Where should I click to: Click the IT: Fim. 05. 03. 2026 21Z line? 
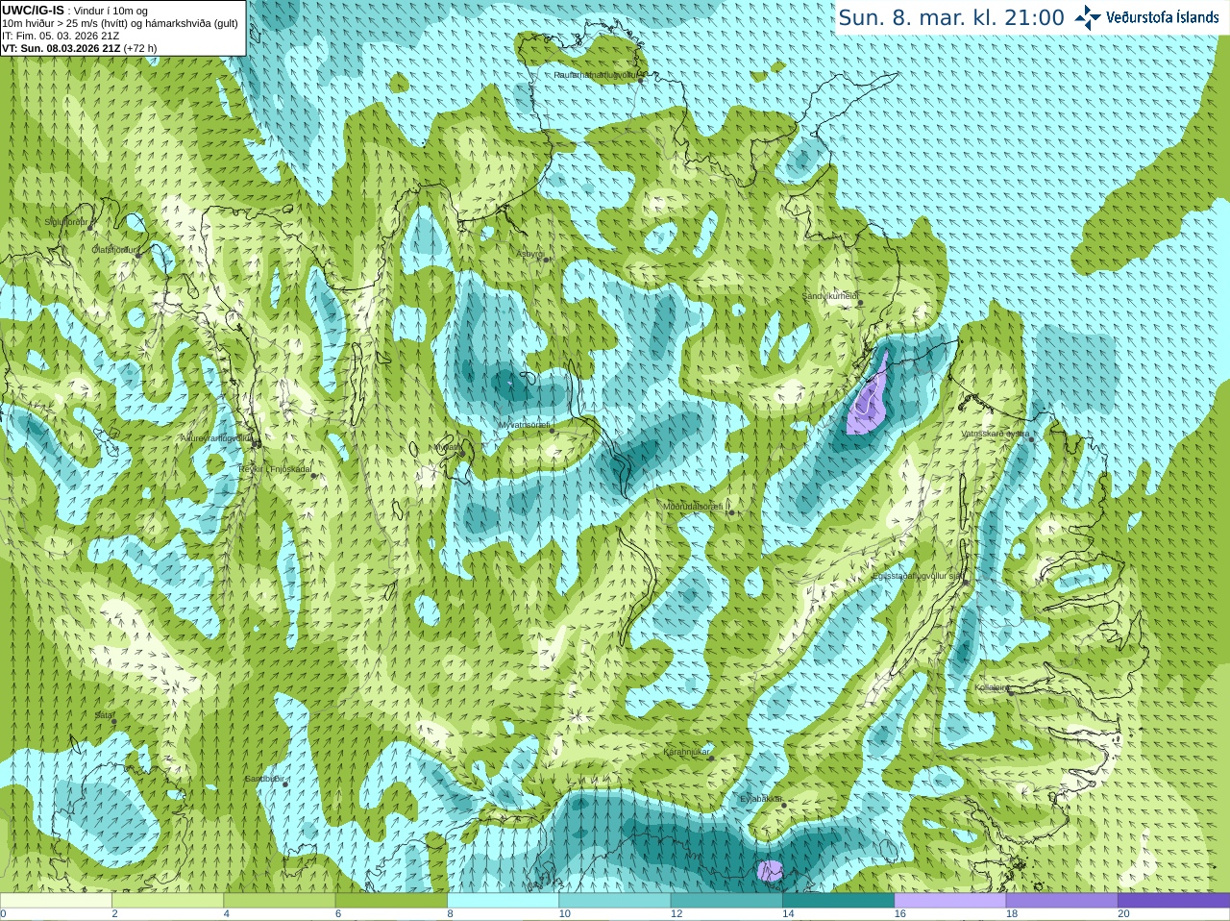pyautogui.click(x=61, y=36)
